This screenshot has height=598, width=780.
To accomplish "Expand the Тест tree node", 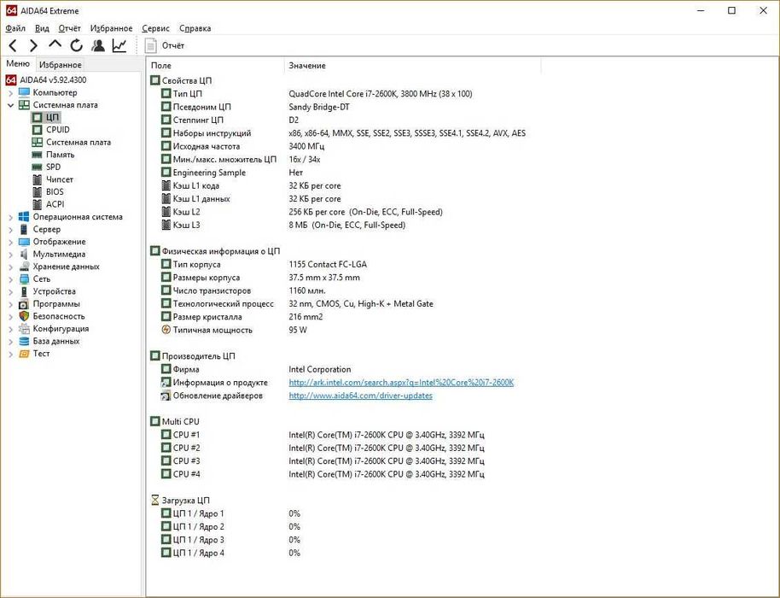I will [x=10, y=354].
